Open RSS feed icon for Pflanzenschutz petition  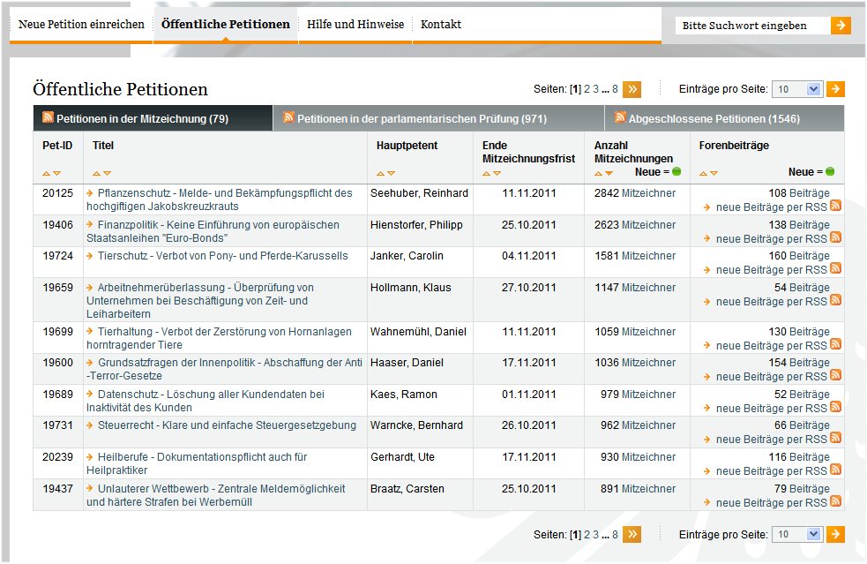(x=835, y=206)
